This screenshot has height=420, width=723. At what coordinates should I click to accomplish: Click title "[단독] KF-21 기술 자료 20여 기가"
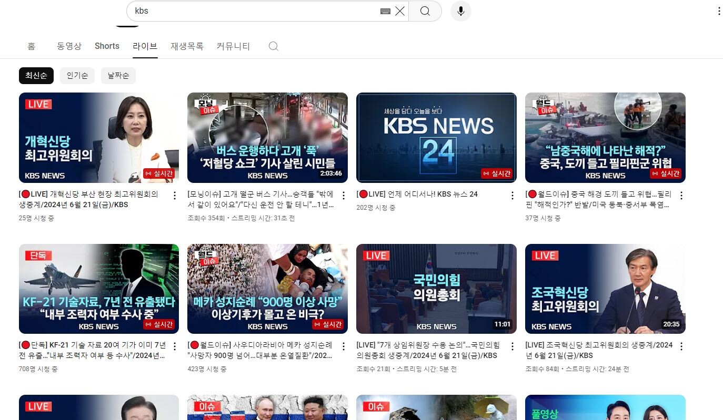93,350
